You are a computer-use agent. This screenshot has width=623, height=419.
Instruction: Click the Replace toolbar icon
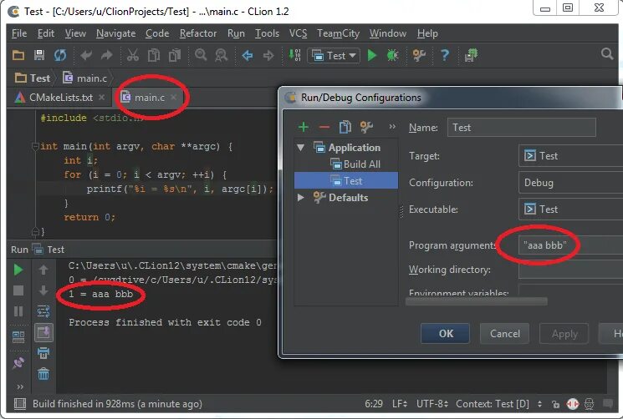(x=221, y=55)
